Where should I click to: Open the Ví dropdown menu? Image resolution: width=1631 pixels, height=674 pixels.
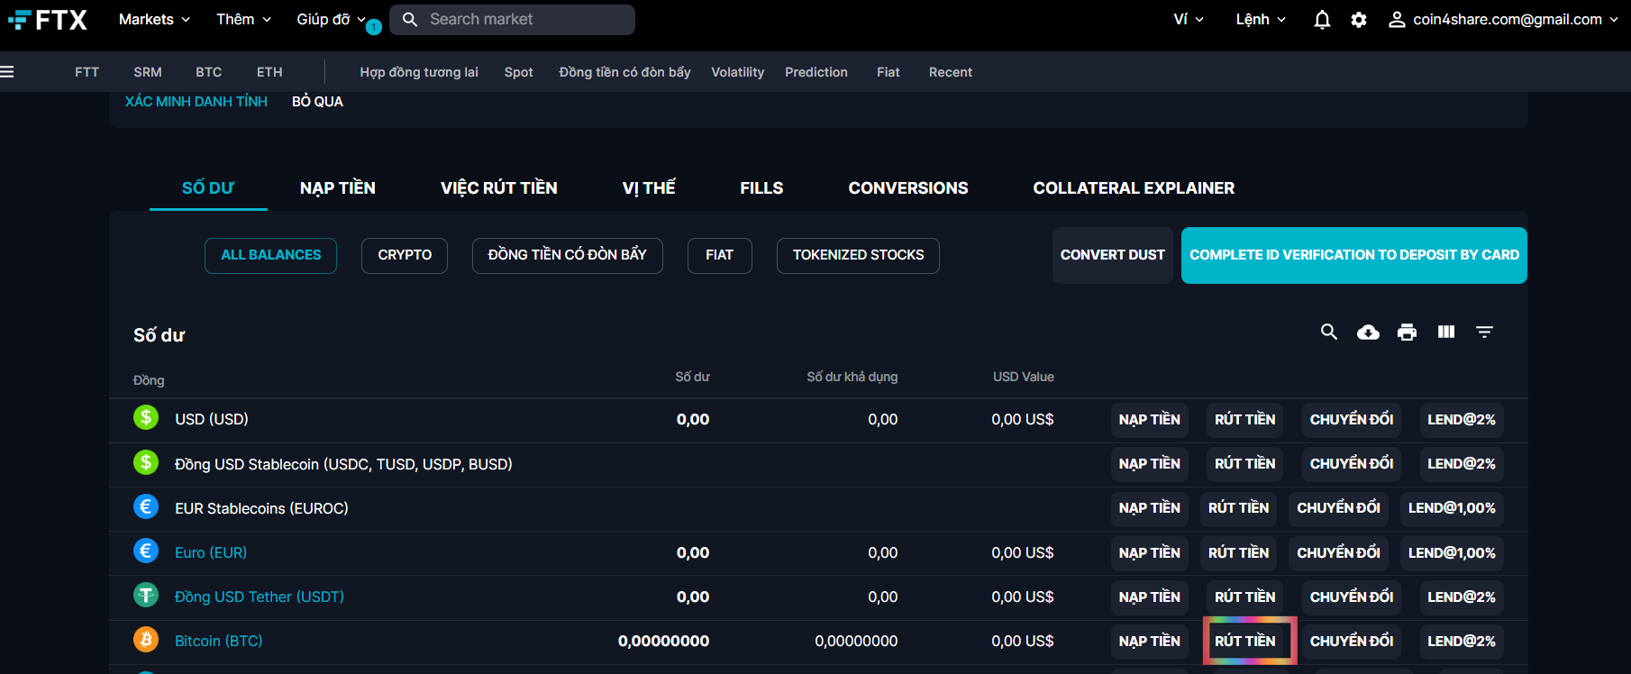click(1189, 19)
